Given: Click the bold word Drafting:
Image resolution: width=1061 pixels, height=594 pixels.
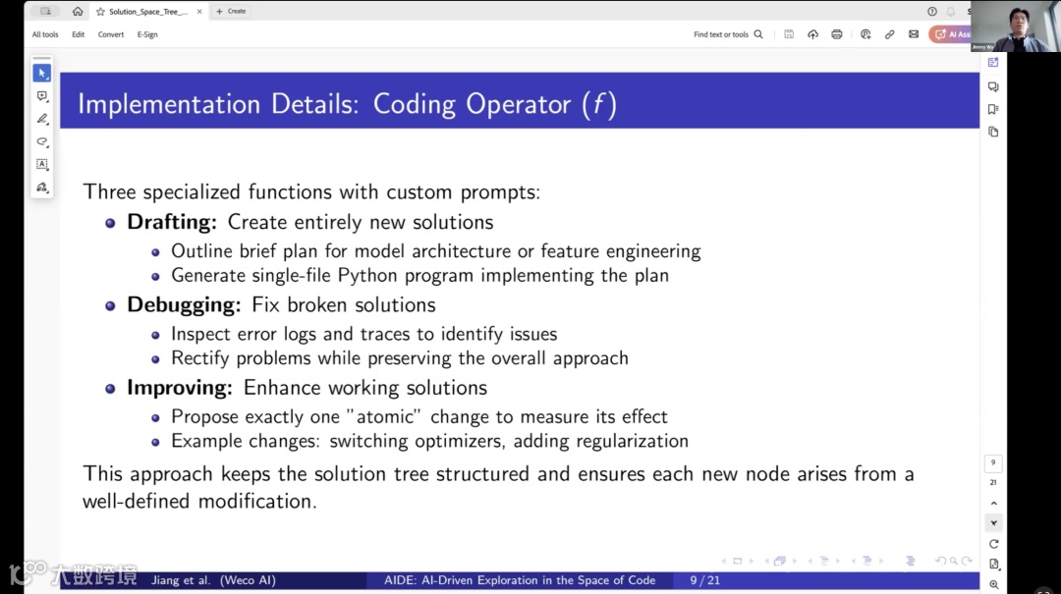Looking at the screenshot, I should coord(172,222).
